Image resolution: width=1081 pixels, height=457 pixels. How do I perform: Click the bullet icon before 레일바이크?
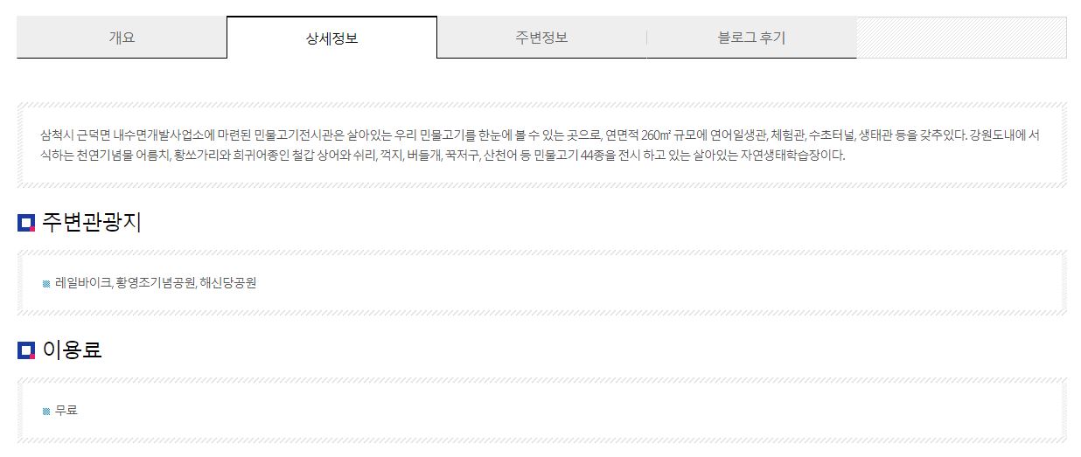click(46, 284)
